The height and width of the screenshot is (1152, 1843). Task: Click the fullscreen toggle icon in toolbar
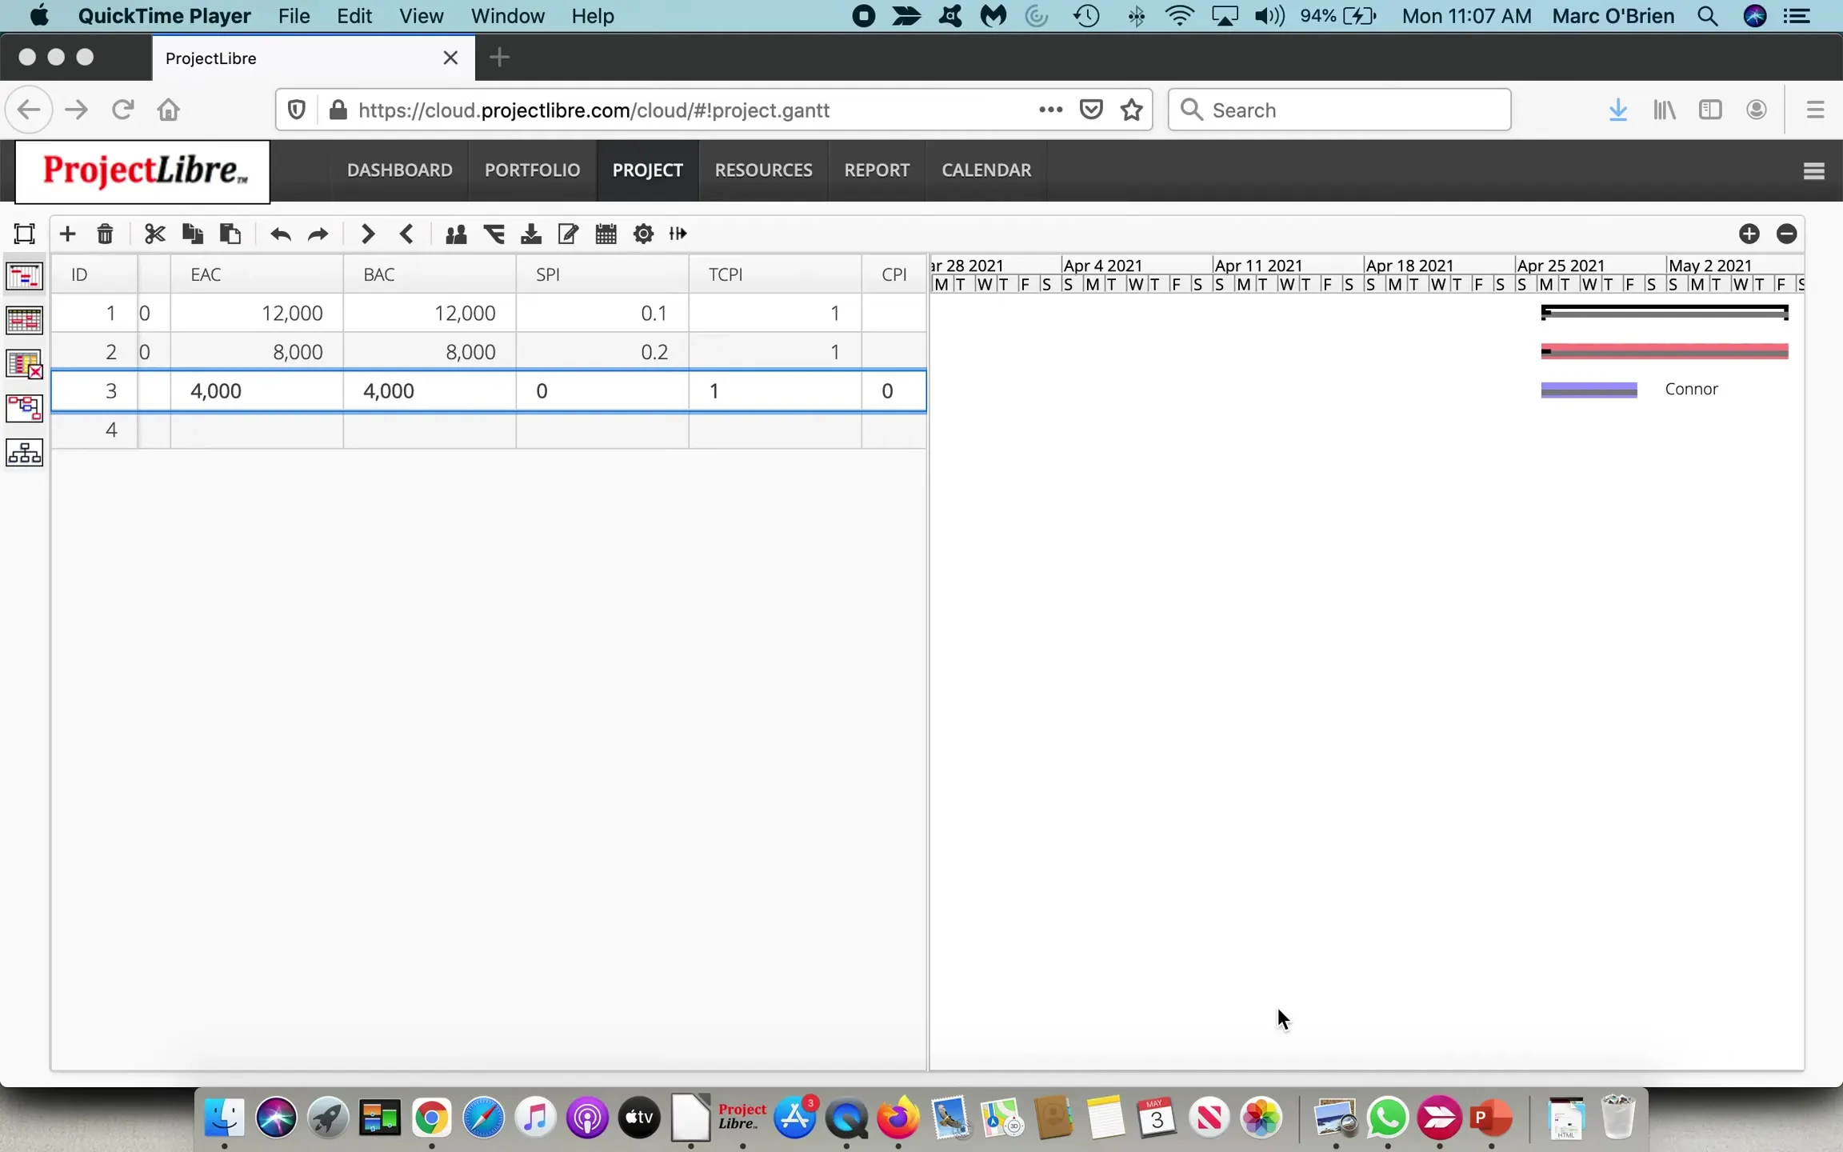pos(25,234)
